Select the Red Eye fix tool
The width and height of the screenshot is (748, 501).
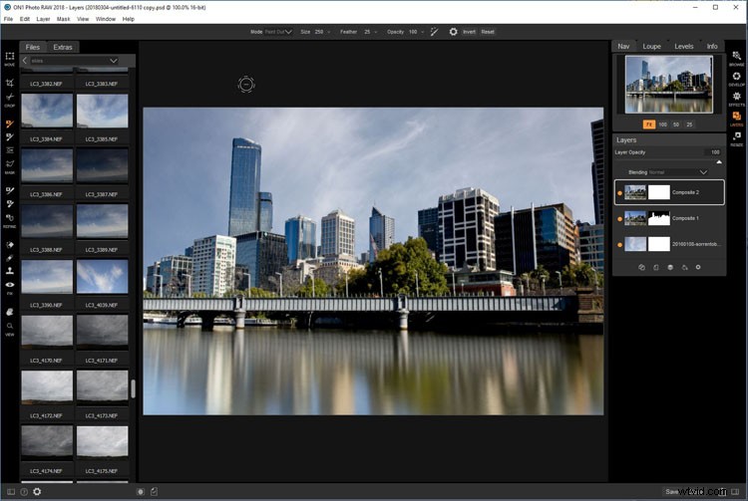point(10,285)
